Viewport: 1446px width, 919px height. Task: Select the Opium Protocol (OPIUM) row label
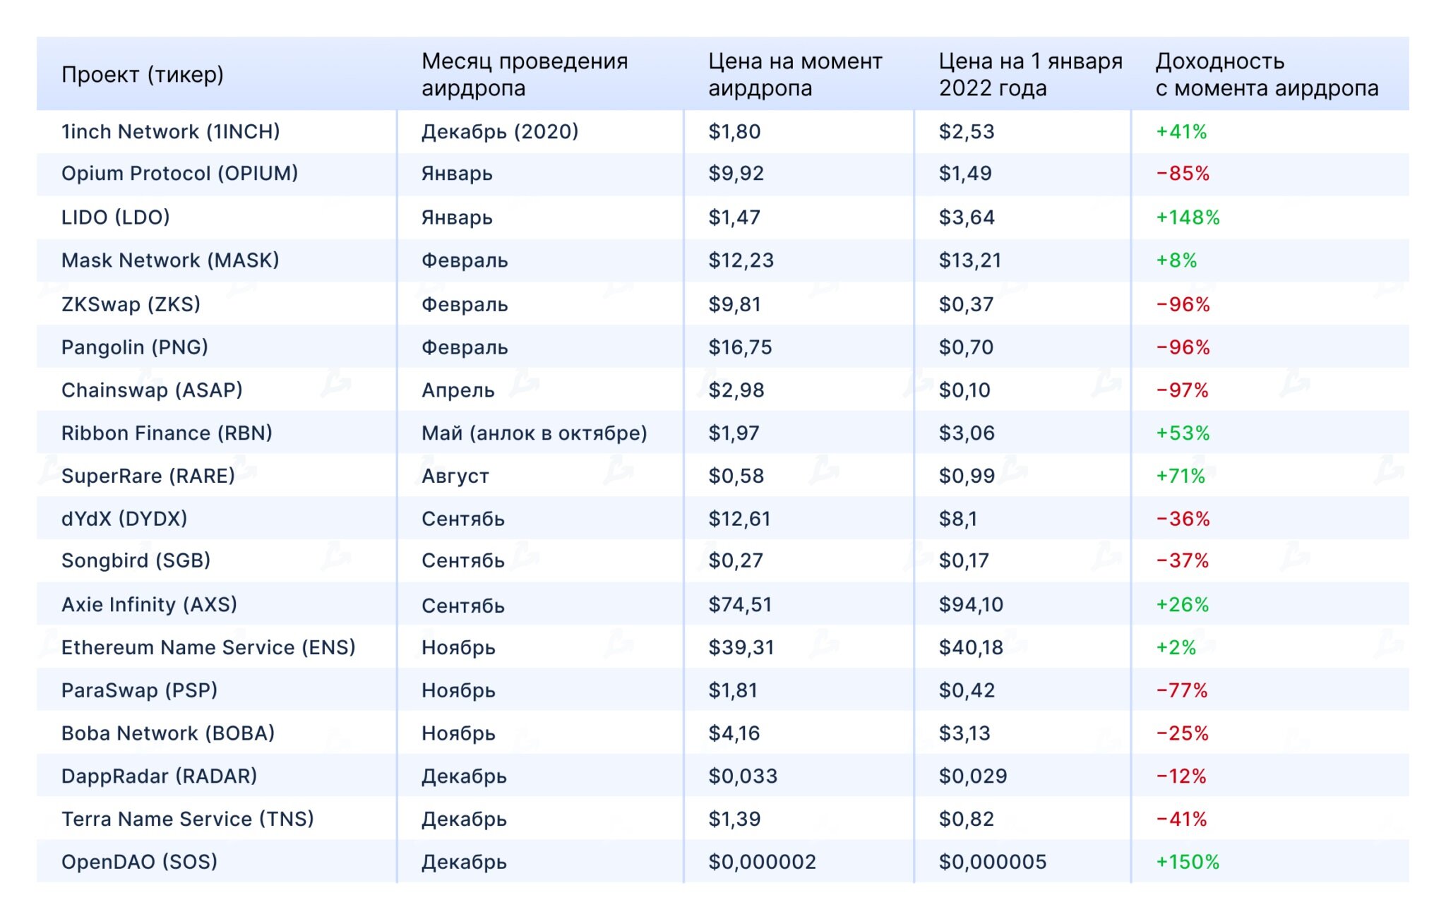[179, 174]
